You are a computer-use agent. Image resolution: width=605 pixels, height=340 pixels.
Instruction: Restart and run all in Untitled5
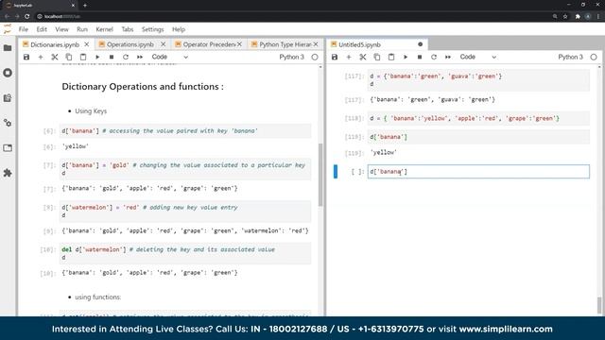tap(448, 57)
